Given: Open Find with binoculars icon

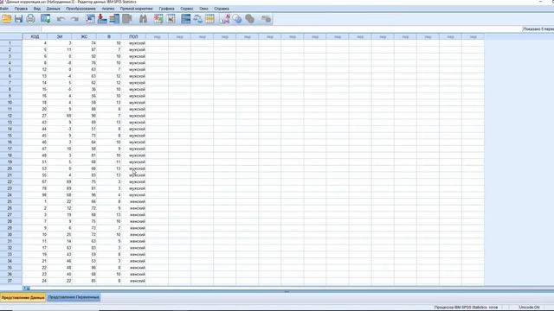Looking at the screenshot, I should pos(143,19).
